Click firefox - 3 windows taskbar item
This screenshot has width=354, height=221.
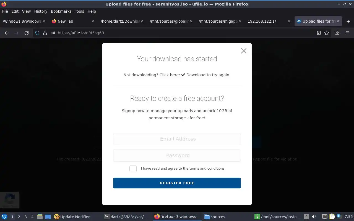pyautogui.click(x=177, y=217)
